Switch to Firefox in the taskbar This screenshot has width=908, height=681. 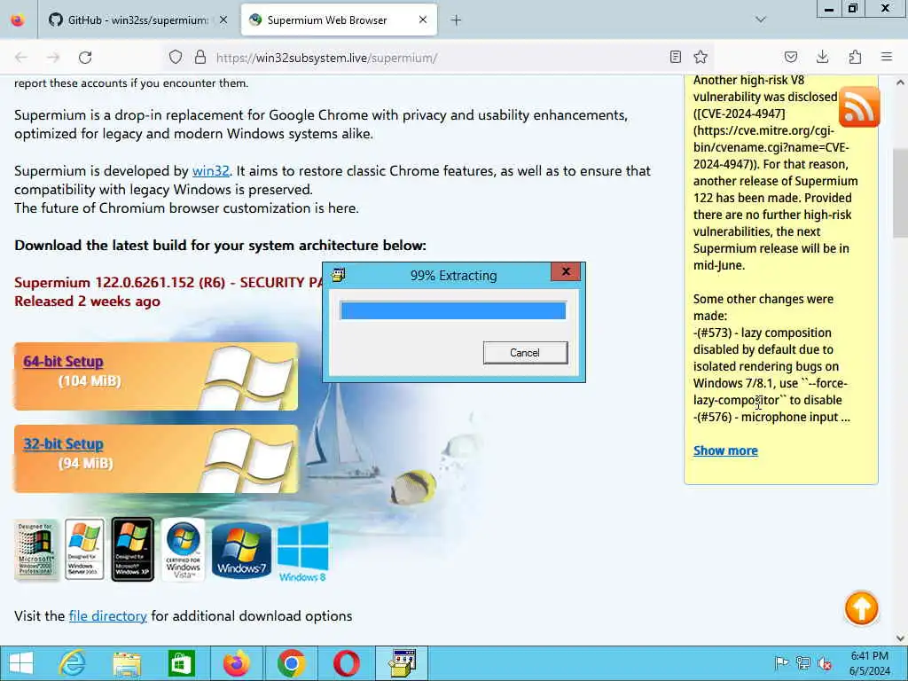click(x=236, y=663)
